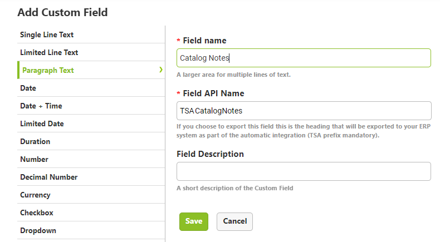Choose the Number field type
Image resolution: width=440 pixels, height=242 pixels.
tap(91, 159)
